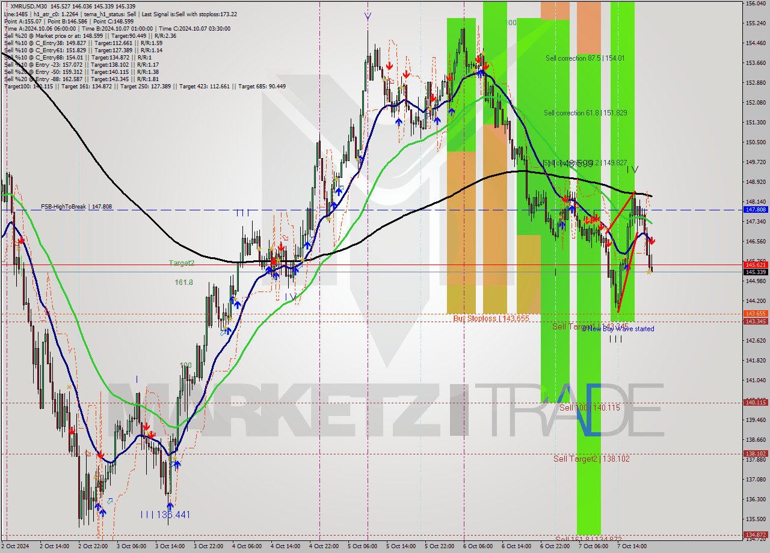Click the Target100: 140.115 targets summary line
Screen dimensions: 770x553
pos(145,87)
